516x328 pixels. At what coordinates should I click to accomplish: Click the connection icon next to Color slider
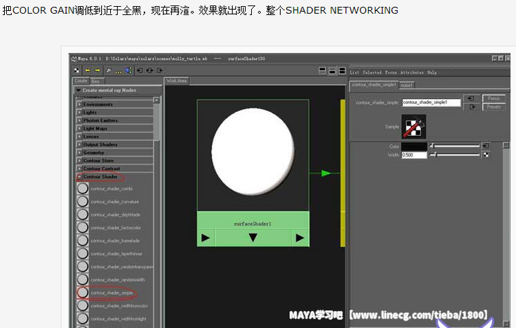(x=485, y=145)
